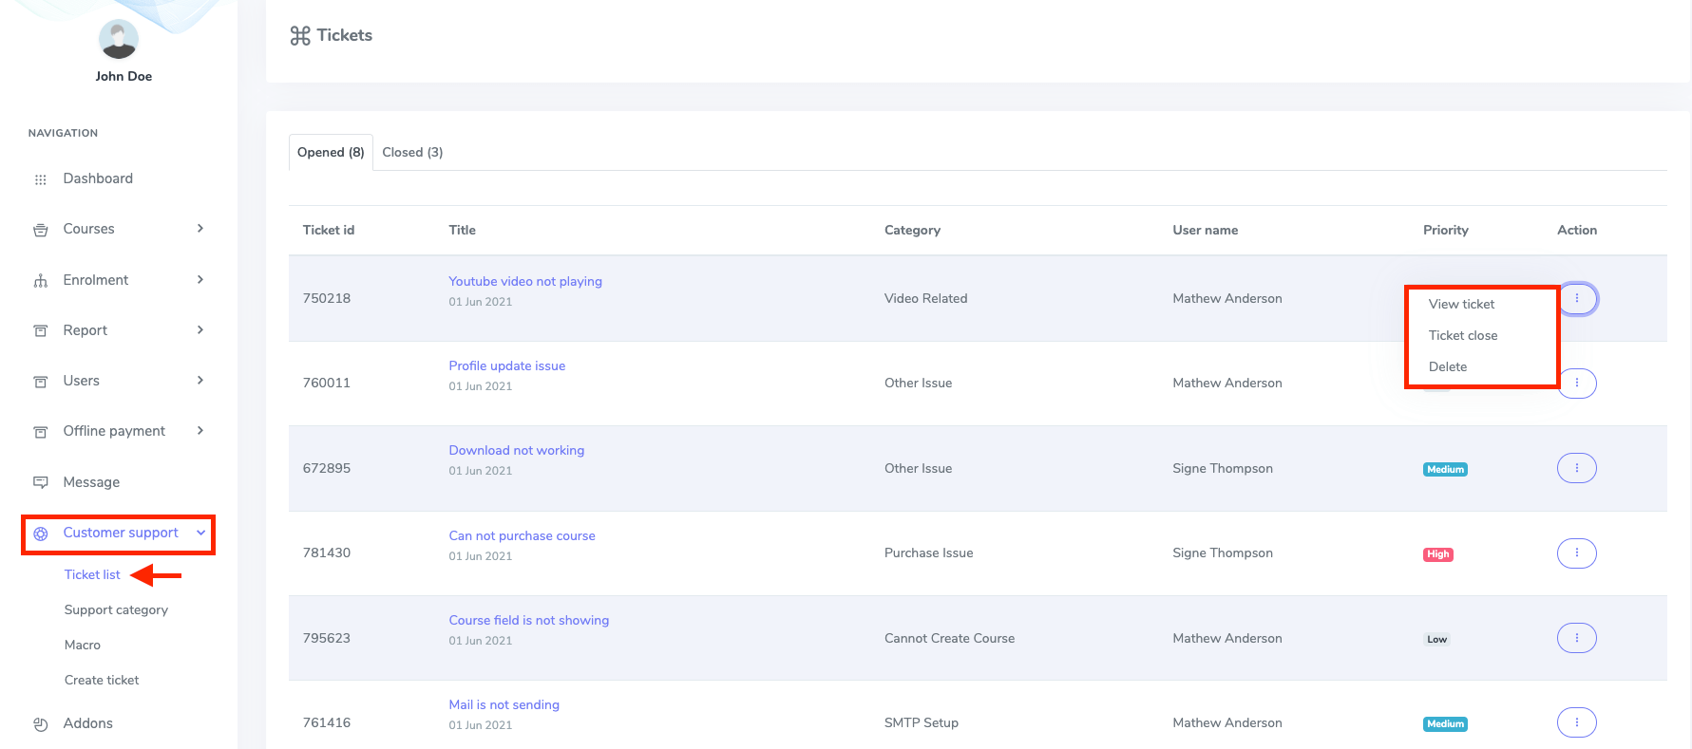Expand the Courses submenu
Image resolution: width=1692 pixels, height=749 pixels.
click(200, 229)
